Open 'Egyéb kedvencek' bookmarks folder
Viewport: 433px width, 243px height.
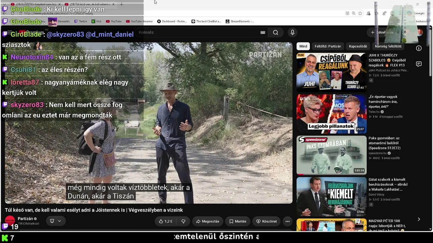[x=417, y=21]
